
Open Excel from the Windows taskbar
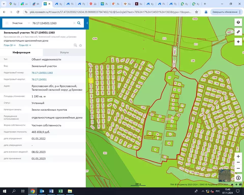coord(60,191)
